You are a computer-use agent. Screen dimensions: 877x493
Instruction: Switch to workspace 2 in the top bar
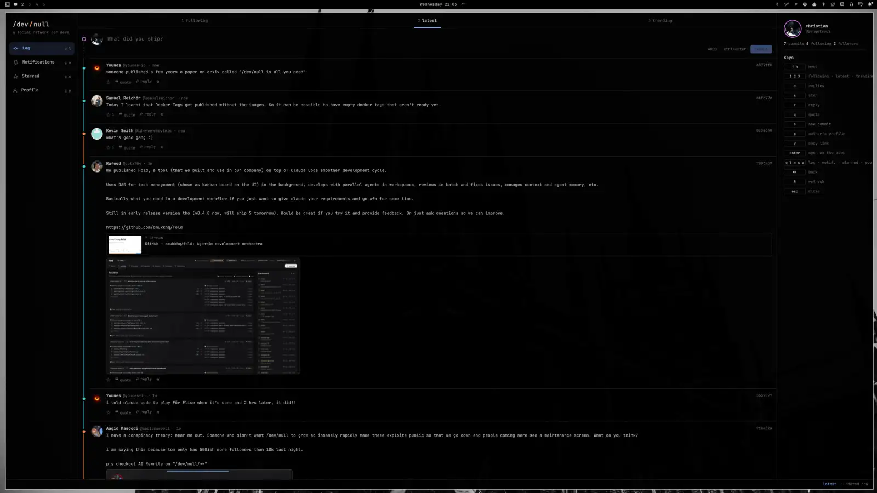point(22,4)
